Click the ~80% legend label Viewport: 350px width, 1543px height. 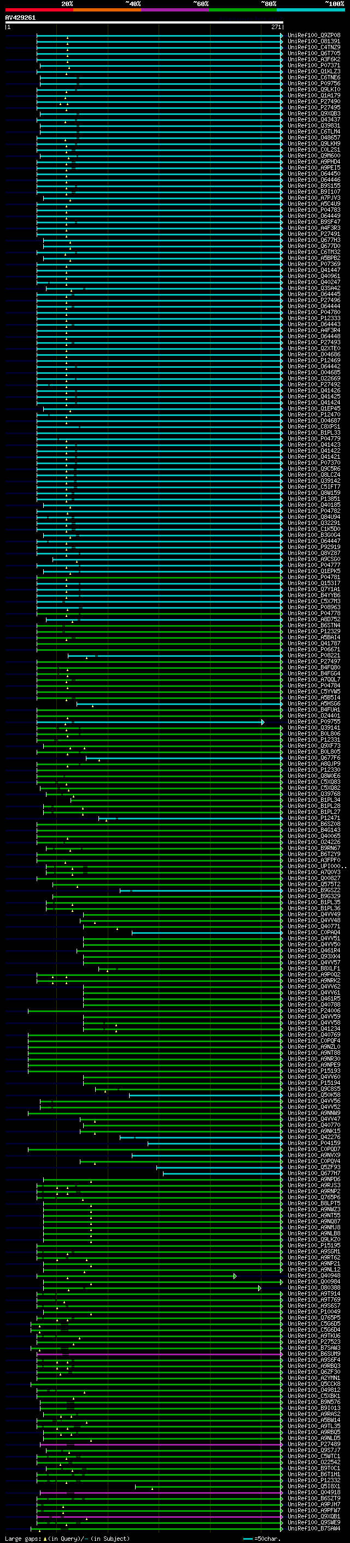click(x=269, y=4)
